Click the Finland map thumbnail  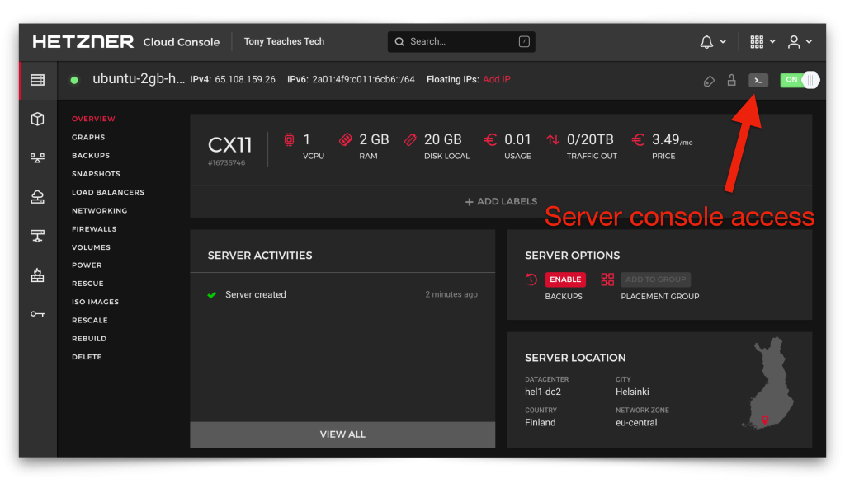click(x=768, y=383)
